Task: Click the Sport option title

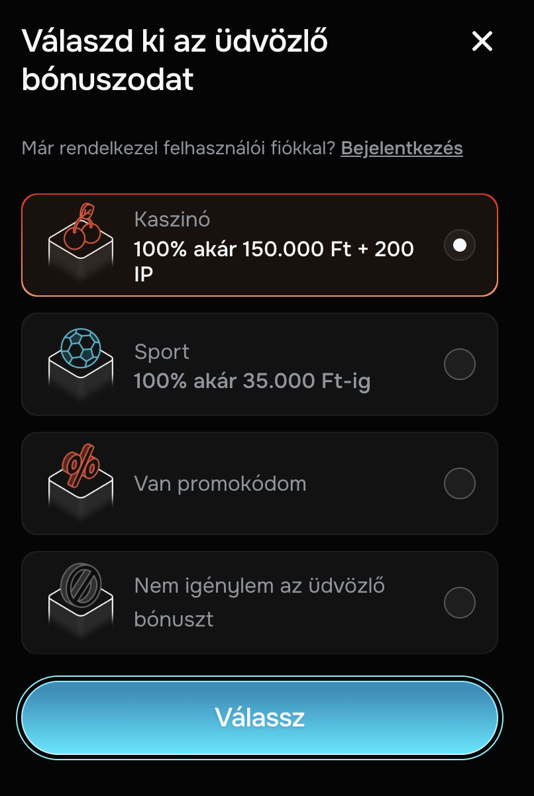Action: point(162,352)
